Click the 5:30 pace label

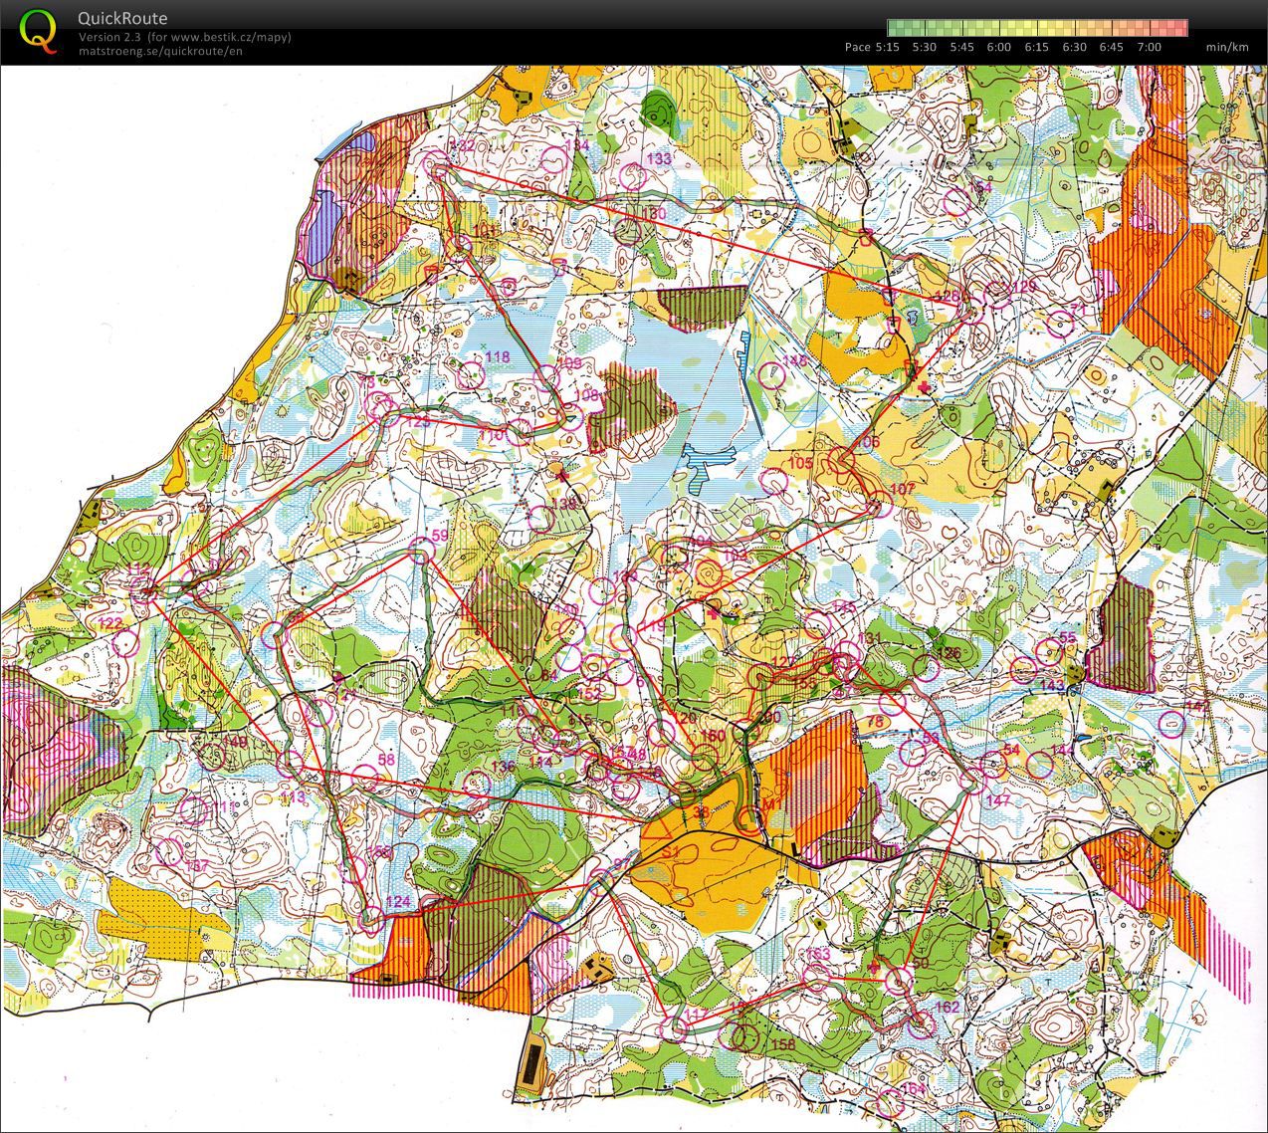[x=925, y=47]
